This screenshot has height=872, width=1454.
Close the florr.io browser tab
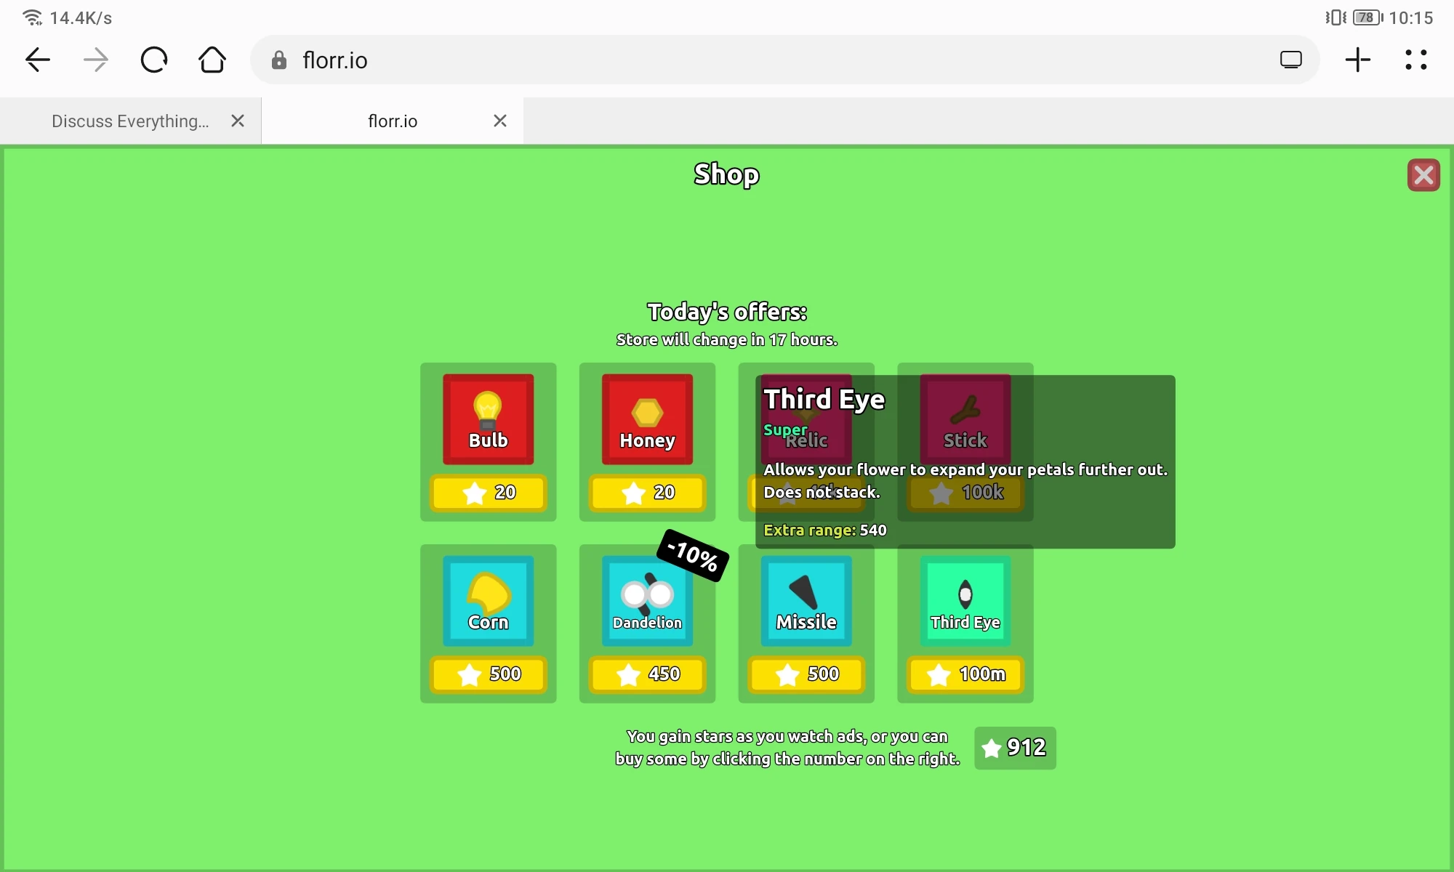(500, 121)
